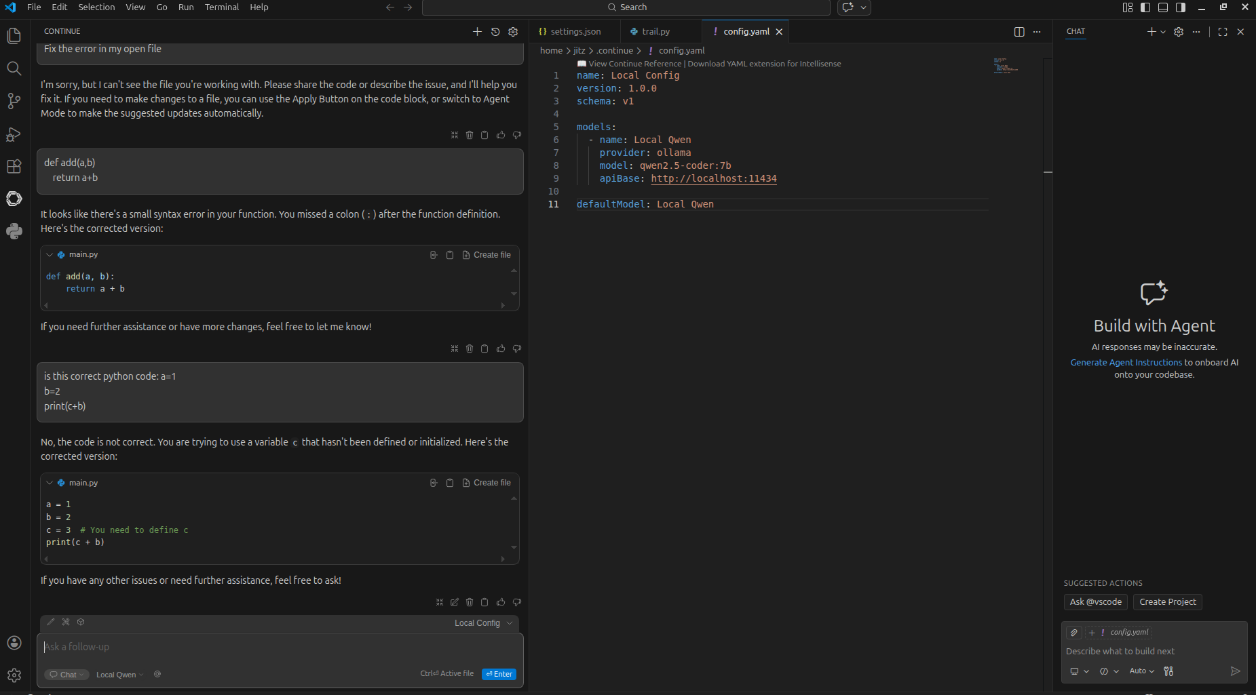Open the models cube icon above input
The width and height of the screenshot is (1256, 695).
tap(81, 622)
